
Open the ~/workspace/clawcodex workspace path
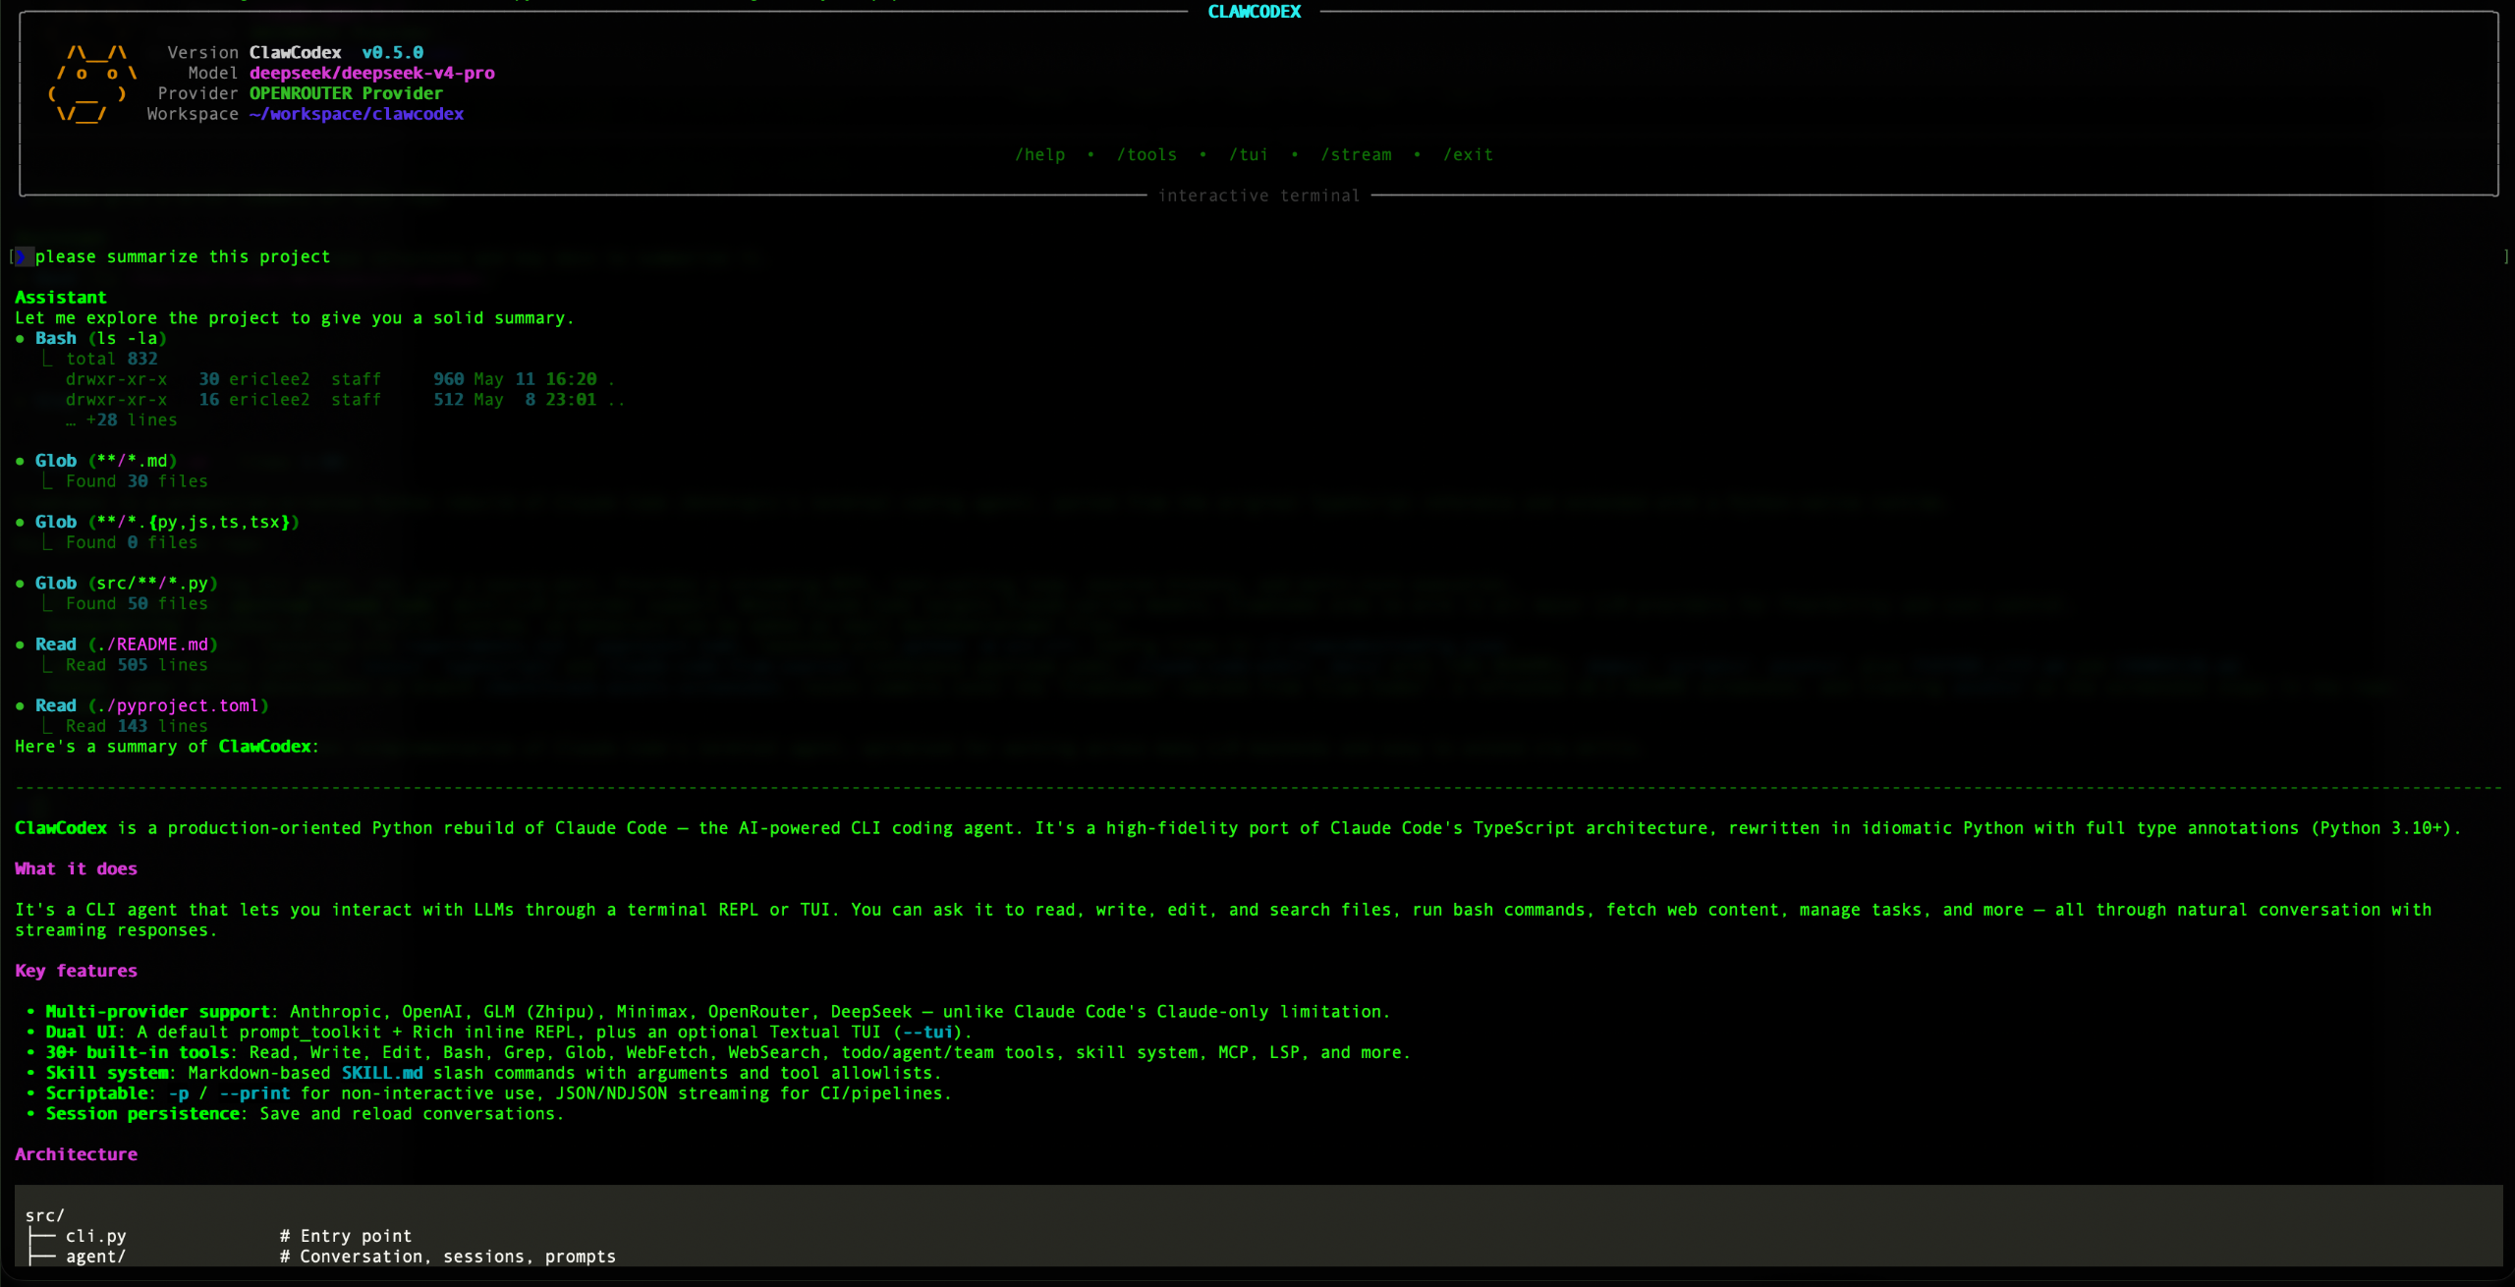357,114
